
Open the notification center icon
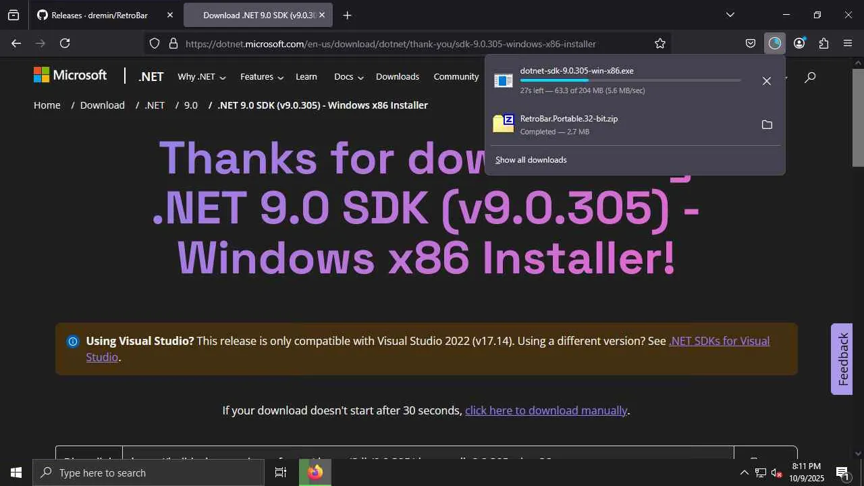click(x=842, y=473)
